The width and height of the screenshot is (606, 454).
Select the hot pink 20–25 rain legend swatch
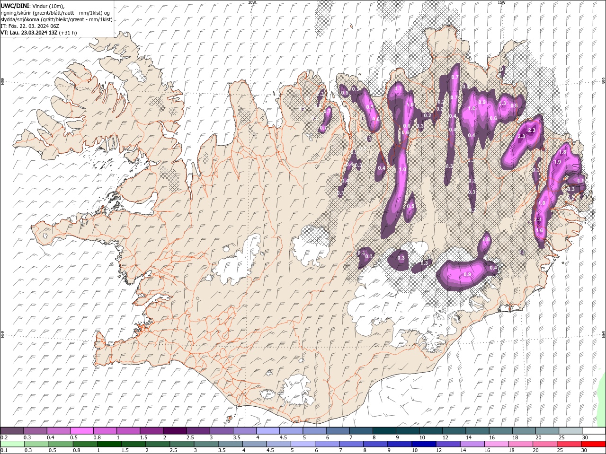point(545,444)
